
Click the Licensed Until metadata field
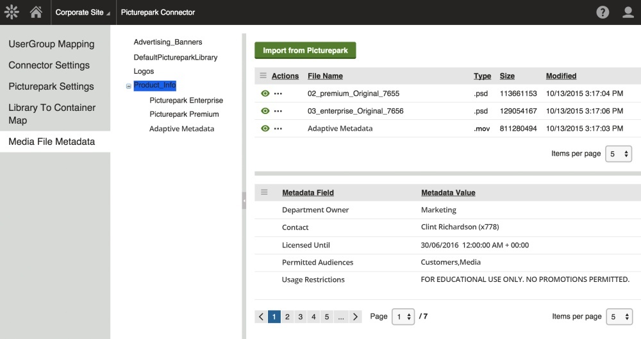(306, 245)
